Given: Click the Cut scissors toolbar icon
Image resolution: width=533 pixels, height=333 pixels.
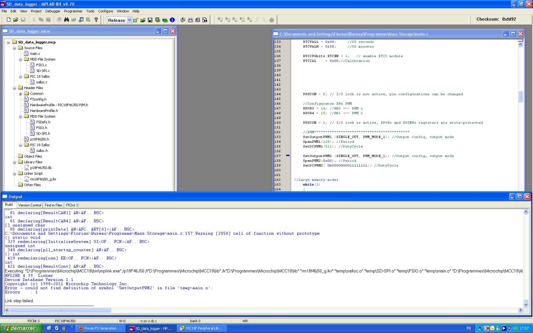Looking at the screenshot, I should click(34, 20).
